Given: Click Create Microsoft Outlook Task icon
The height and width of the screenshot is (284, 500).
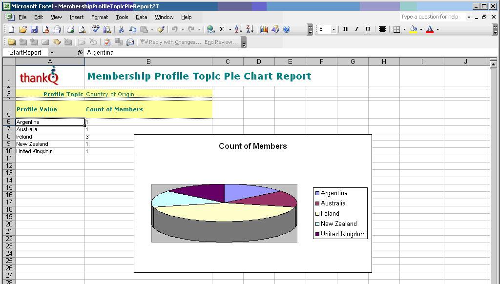Looking at the screenshot, I should pos(107,42).
